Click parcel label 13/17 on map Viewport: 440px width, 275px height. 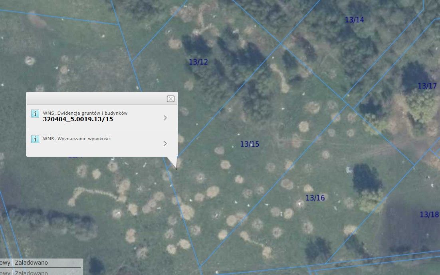tap(427, 86)
